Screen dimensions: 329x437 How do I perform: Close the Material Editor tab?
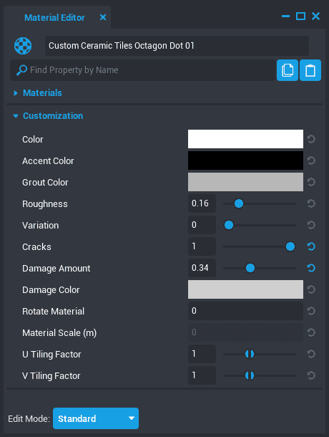point(103,18)
